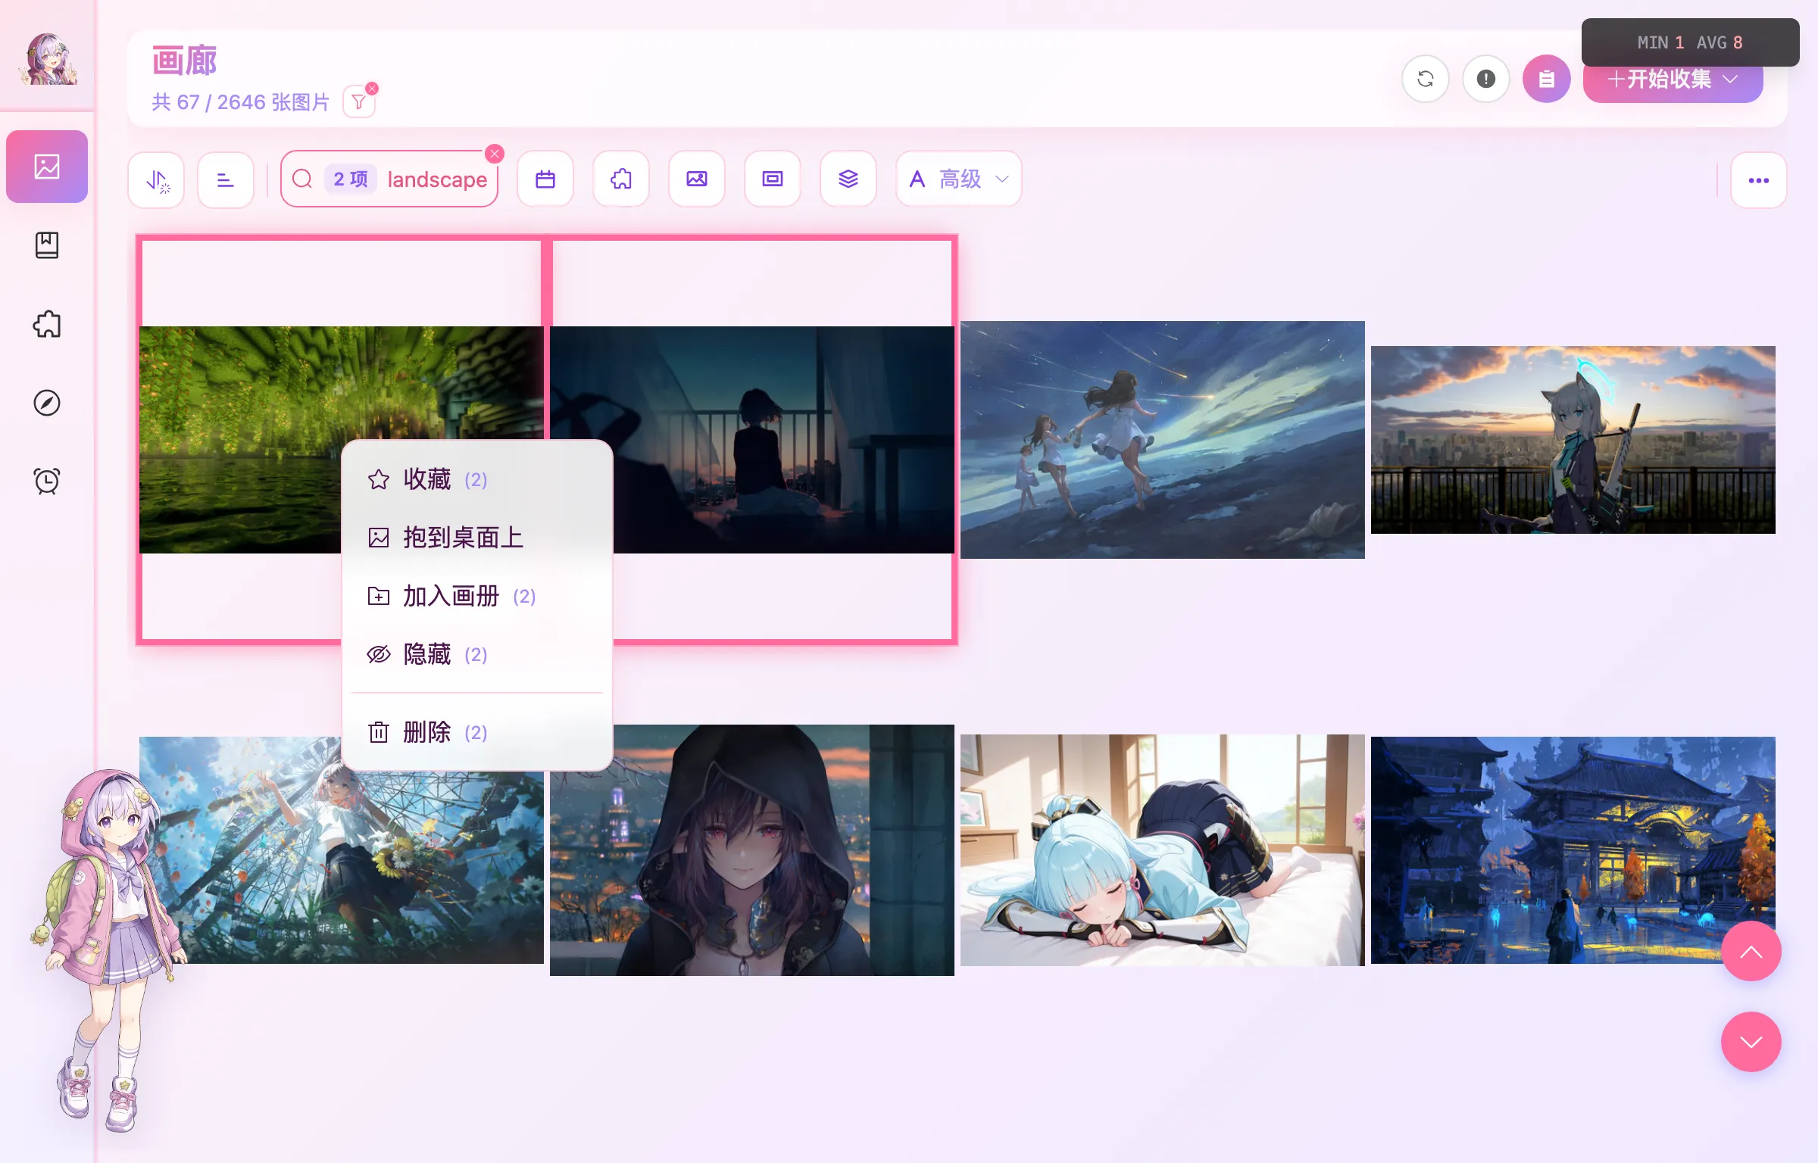
Task: Open the pink clipboard task list button
Action: (x=1547, y=79)
